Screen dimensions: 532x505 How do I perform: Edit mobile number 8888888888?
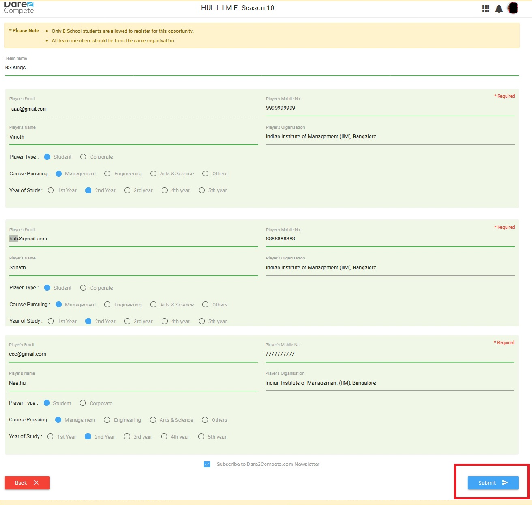tap(390, 239)
